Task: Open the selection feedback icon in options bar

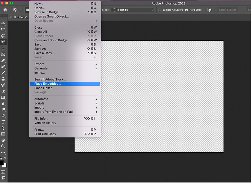Action: [209, 10]
